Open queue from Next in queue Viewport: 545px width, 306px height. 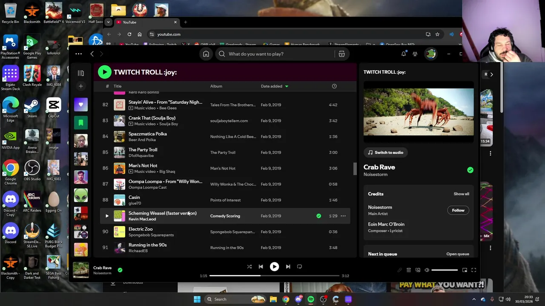(458, 254)
